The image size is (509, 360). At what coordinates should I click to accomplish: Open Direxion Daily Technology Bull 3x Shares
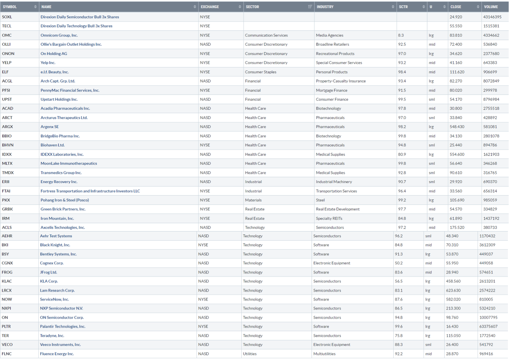coord(76,26)
